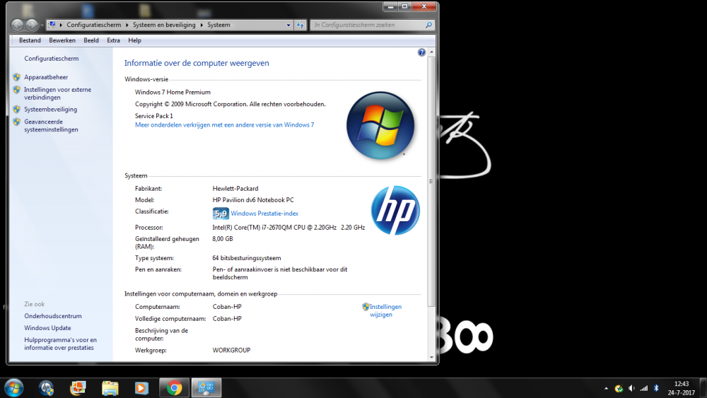Open the address bar history dropdown
This screenshot has height=398, width=707.
(x=288, y=25)
